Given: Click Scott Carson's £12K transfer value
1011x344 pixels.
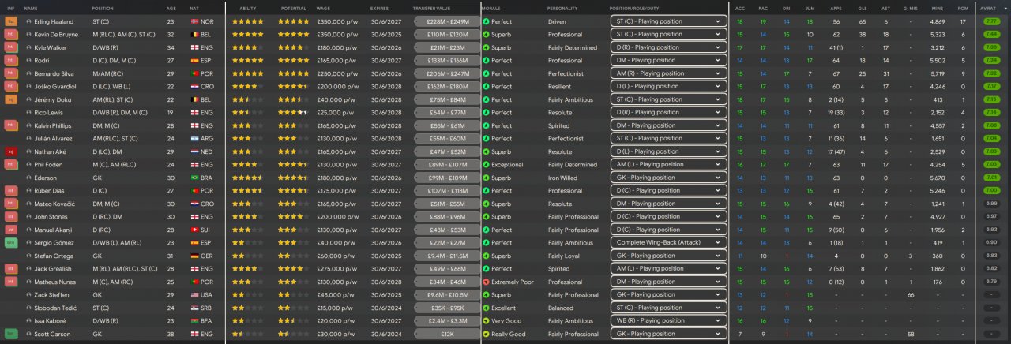Looking at the screenshot, I should (x=447, y=334).
